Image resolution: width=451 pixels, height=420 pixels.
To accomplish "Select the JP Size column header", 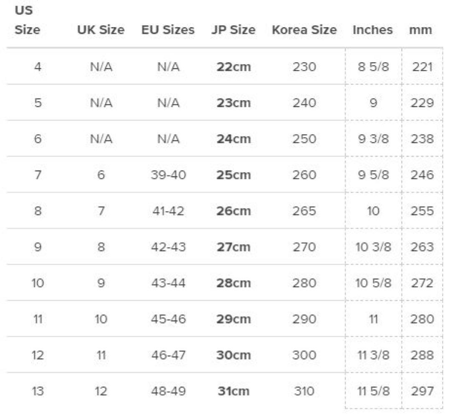I will coord(233,30).
